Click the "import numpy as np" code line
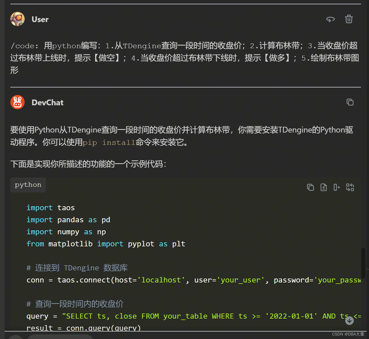The image size is (369, 339). coord(66,232)
